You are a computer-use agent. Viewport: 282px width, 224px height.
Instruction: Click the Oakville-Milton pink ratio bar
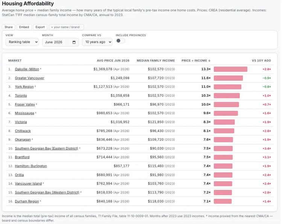coord(230,69)
